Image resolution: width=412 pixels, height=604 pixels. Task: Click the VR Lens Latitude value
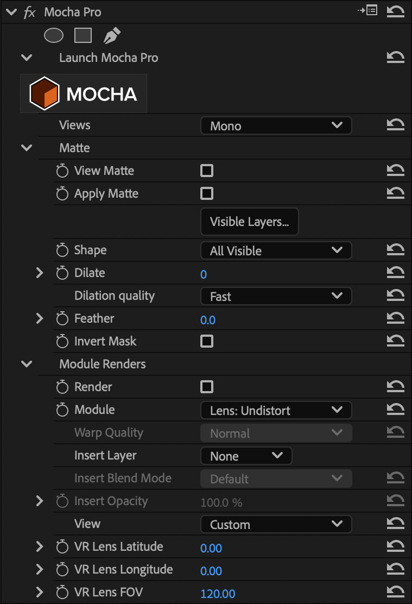[211, 548]
